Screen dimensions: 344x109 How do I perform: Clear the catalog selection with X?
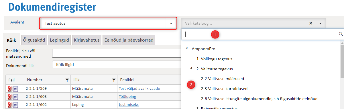[x=311, y=23]
